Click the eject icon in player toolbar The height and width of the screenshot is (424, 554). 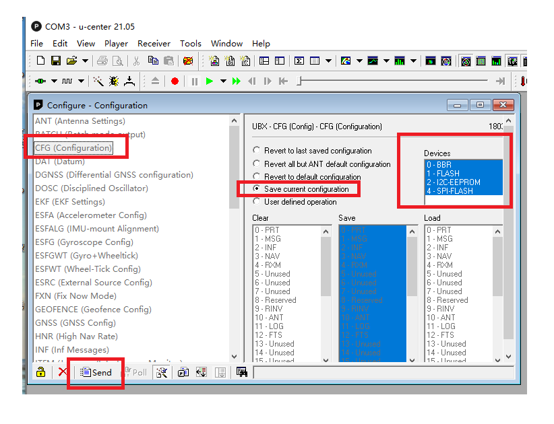(155, 81)
